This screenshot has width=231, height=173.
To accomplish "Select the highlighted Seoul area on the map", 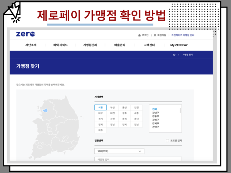I will click(x=45, y=110).
